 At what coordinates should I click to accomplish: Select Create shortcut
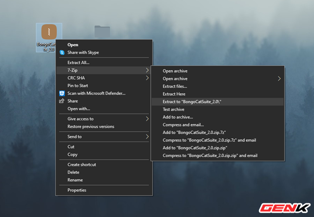click(104, 165)
